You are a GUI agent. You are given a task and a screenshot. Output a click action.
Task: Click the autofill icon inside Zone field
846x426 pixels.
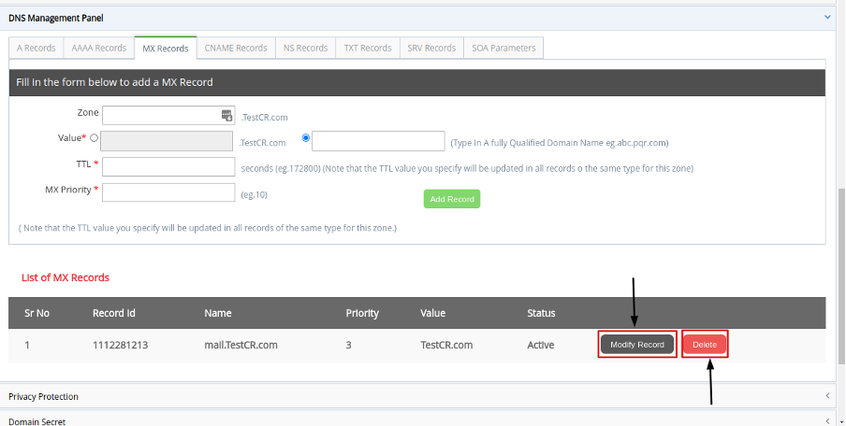tap(227, 115)
